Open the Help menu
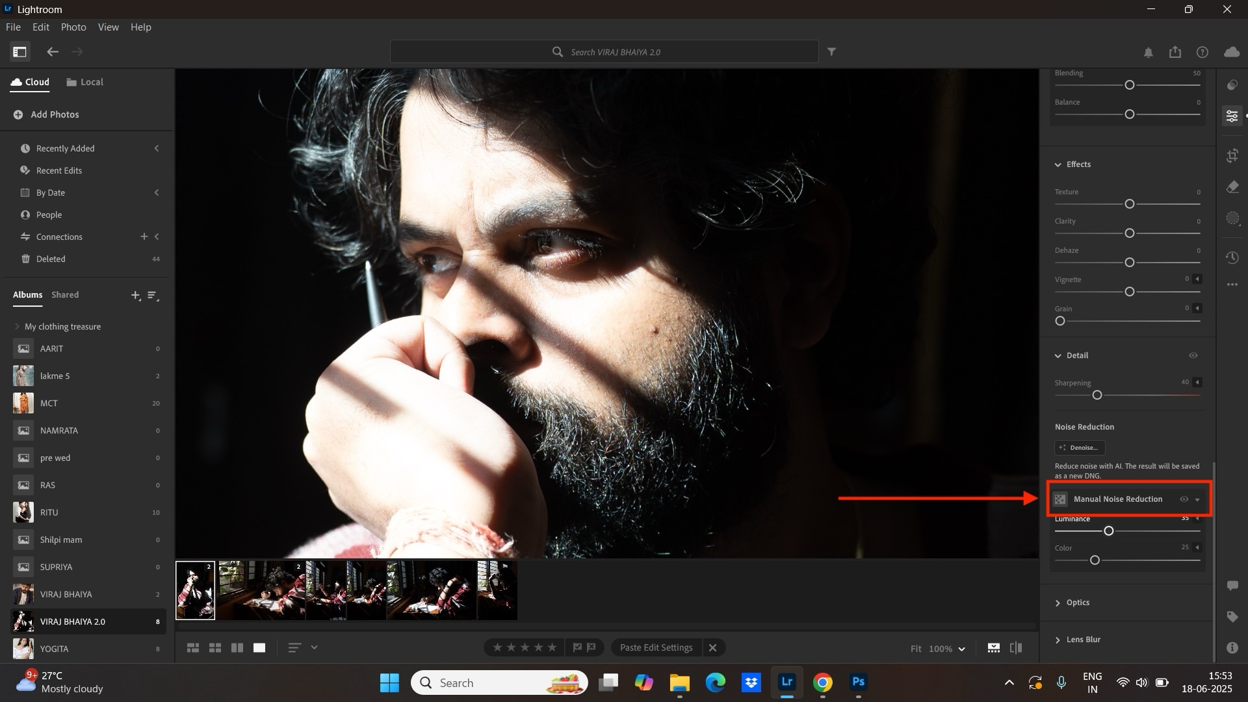This screenshot has height=702, width=1248. coord(140,27)
